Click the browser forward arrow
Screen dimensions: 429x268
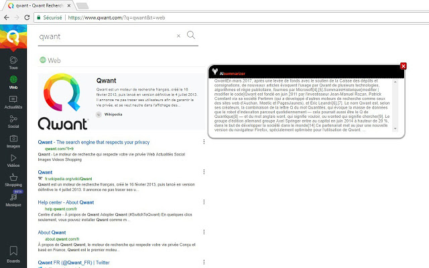17,17
